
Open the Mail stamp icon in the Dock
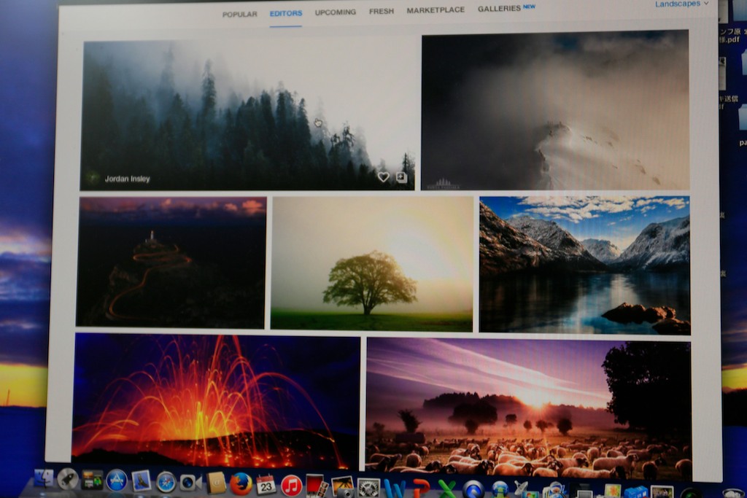tap(141, 481)
